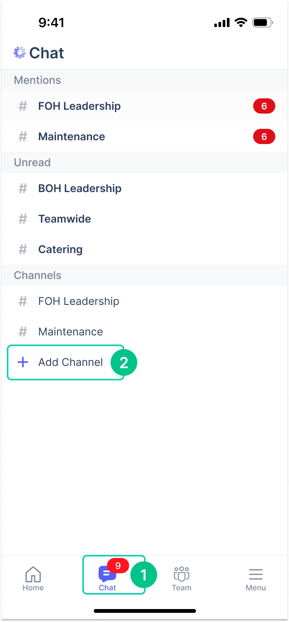
Task: Click the app logo next to Chat title
Action: click(x=20, y=53)
